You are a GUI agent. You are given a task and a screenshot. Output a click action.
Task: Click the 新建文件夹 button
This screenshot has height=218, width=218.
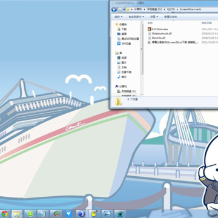point(170,17)
